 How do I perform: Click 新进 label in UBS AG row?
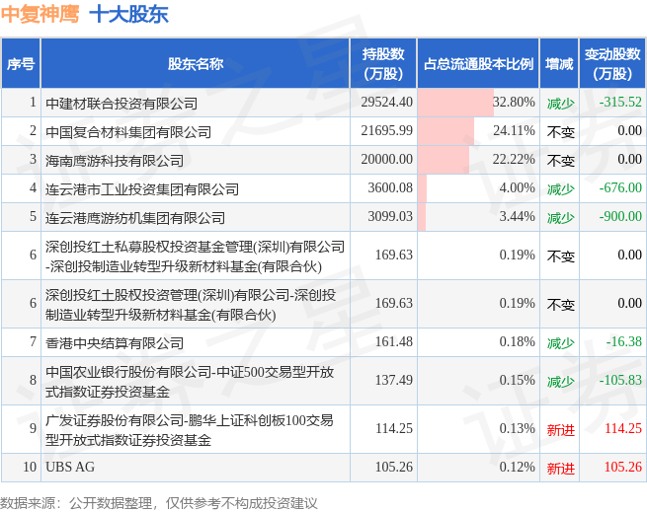(x=560, y=469)
